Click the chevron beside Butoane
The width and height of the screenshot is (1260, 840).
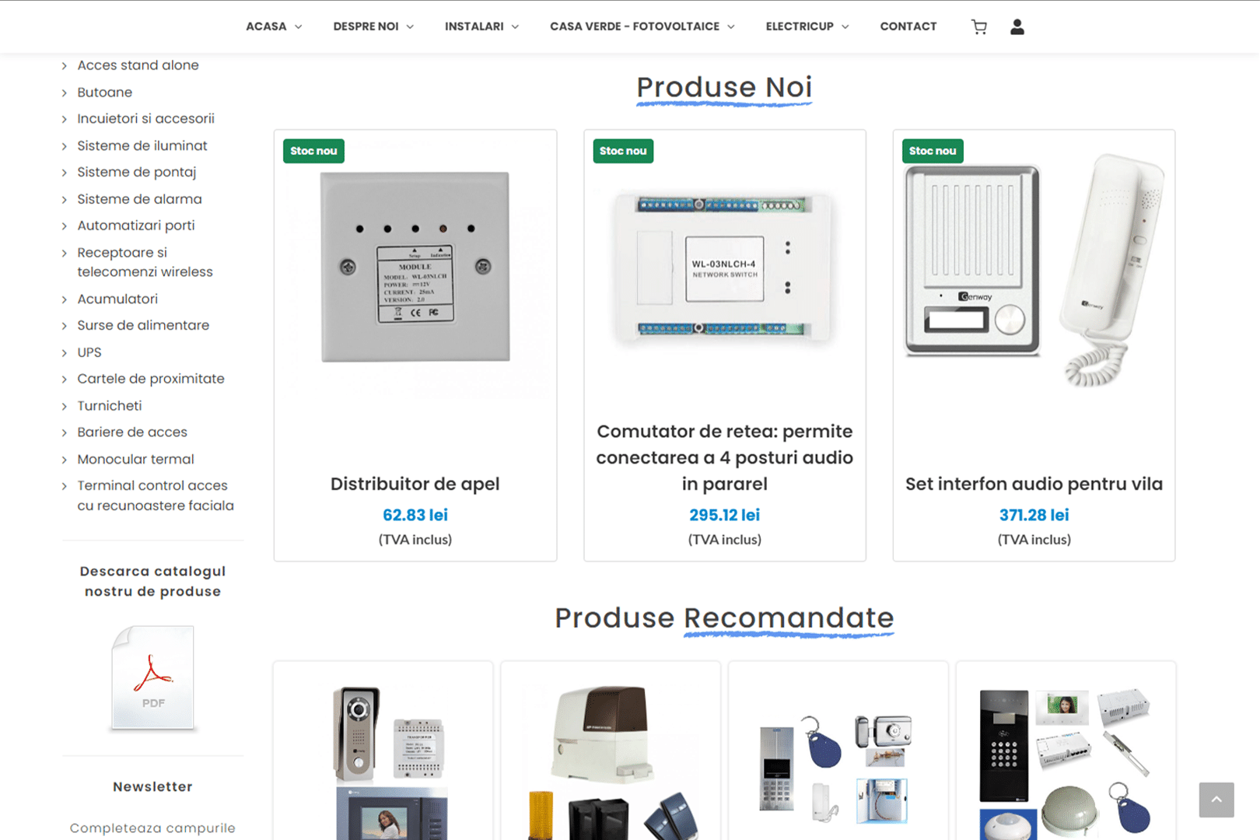click(x=65, y=93)
